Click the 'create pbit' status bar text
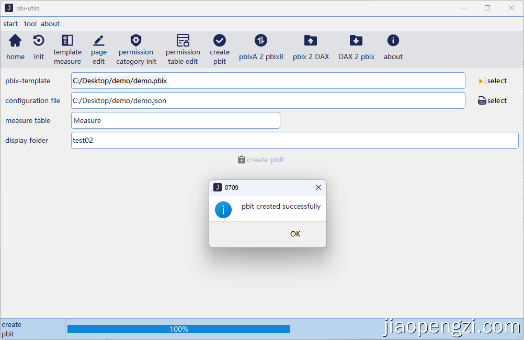The width and height of the screenshot is (524, 340). click(12, 329)
